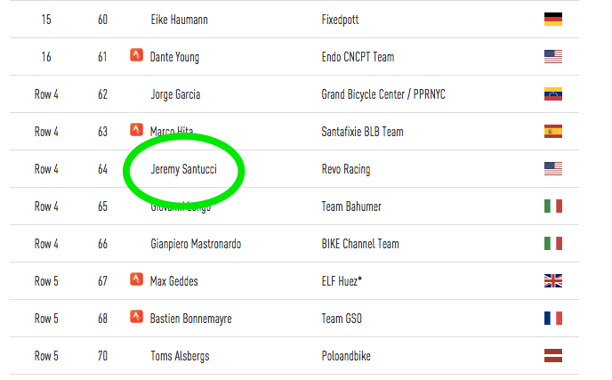Click the Italian flag for Gianpiero Mastronardo

coord(553,243)
